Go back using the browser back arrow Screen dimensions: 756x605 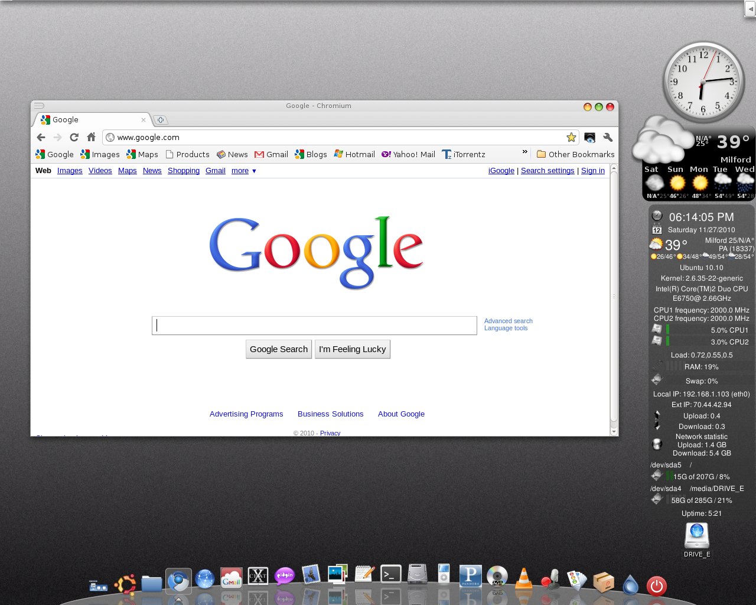click(41, 137)
